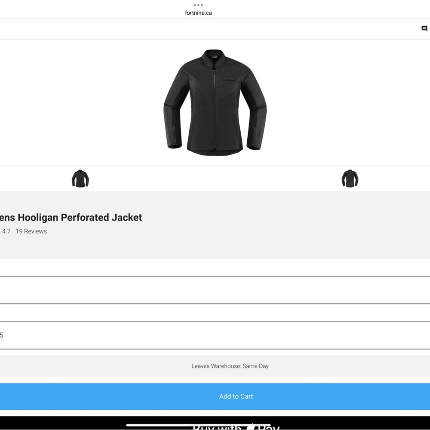Click the Hooligan Perforated Jacket title
This screenshot has height=430, width=430.
(71, 218)
